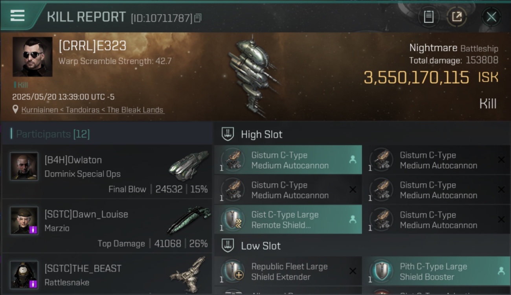
Task: Select Owlaton participant portrait
Action: tap(24, 166)
